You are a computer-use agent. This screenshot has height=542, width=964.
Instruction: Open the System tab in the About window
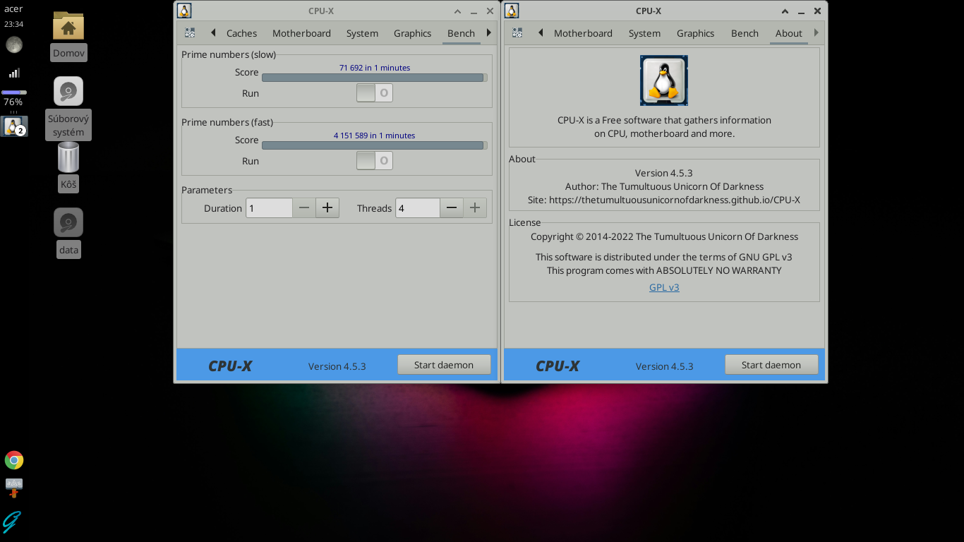644,33
